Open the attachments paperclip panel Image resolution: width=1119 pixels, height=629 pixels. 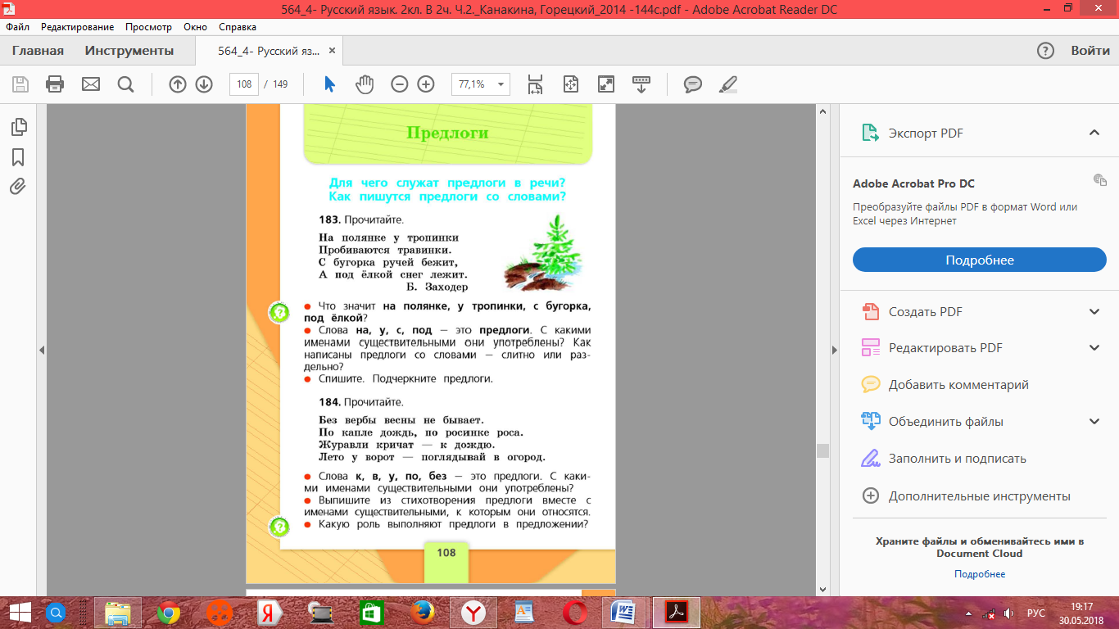(18, 186)
